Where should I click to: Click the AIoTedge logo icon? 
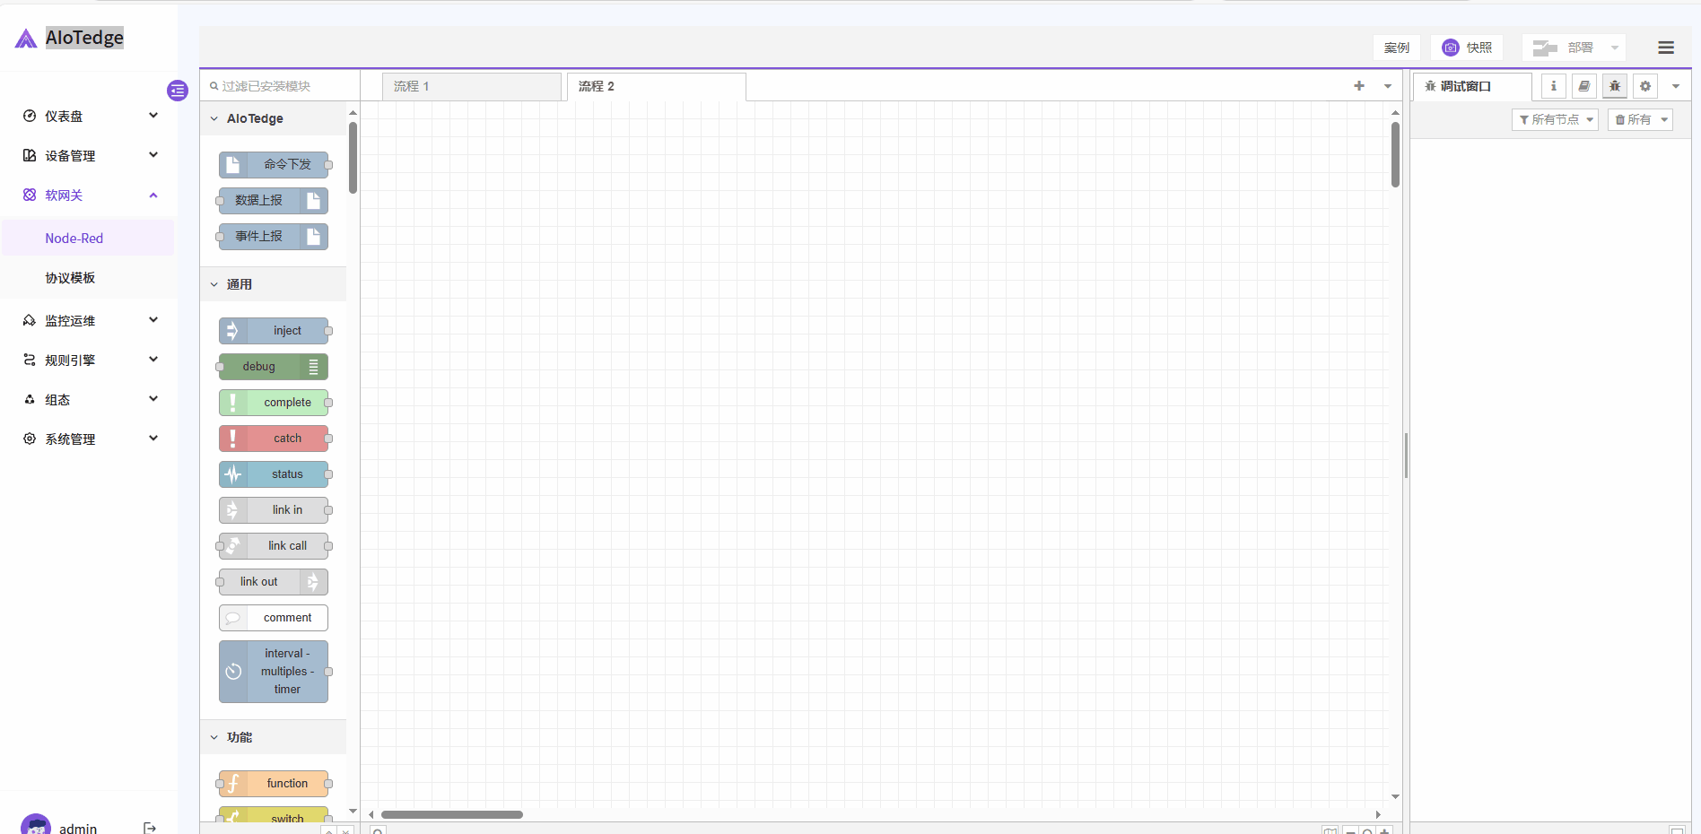pyautogui.click(x=26, y=39)
